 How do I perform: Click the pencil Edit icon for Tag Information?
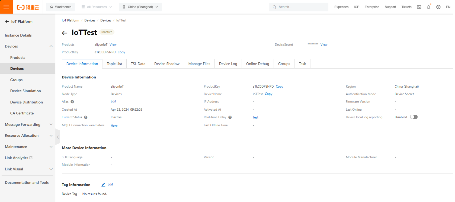pos(103,185)
